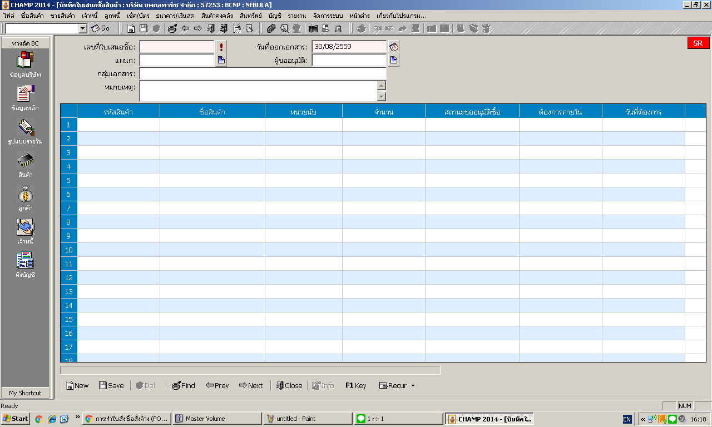Viewport: 712px width, 427px height.
Task: Click the เลขที่ใบเสนอซื้อ input field
Action: (x=176, y=47)
